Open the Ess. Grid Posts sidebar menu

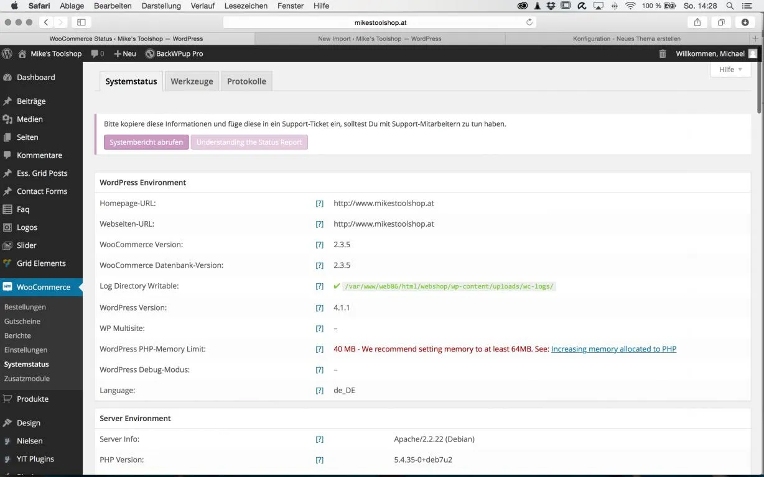[41, 173]
